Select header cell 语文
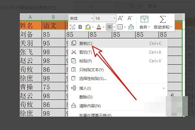The height and width of the screenshot is (130, 195). click(54, 25)
